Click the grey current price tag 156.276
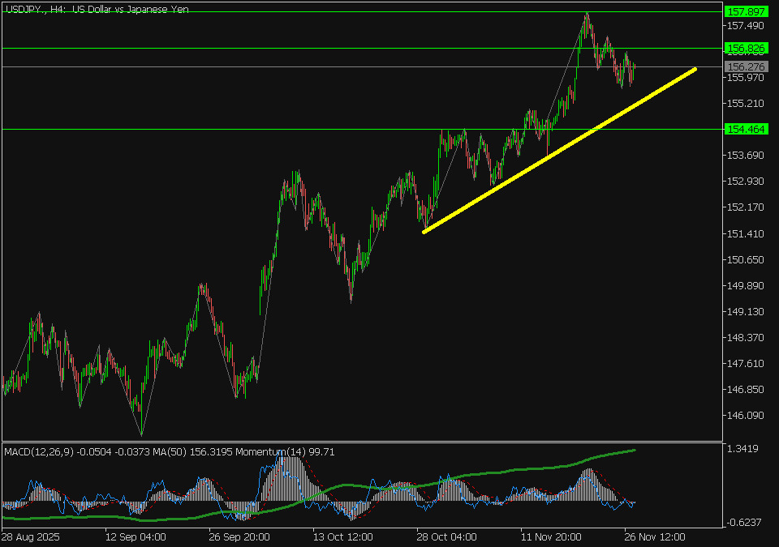 point(743,66)
